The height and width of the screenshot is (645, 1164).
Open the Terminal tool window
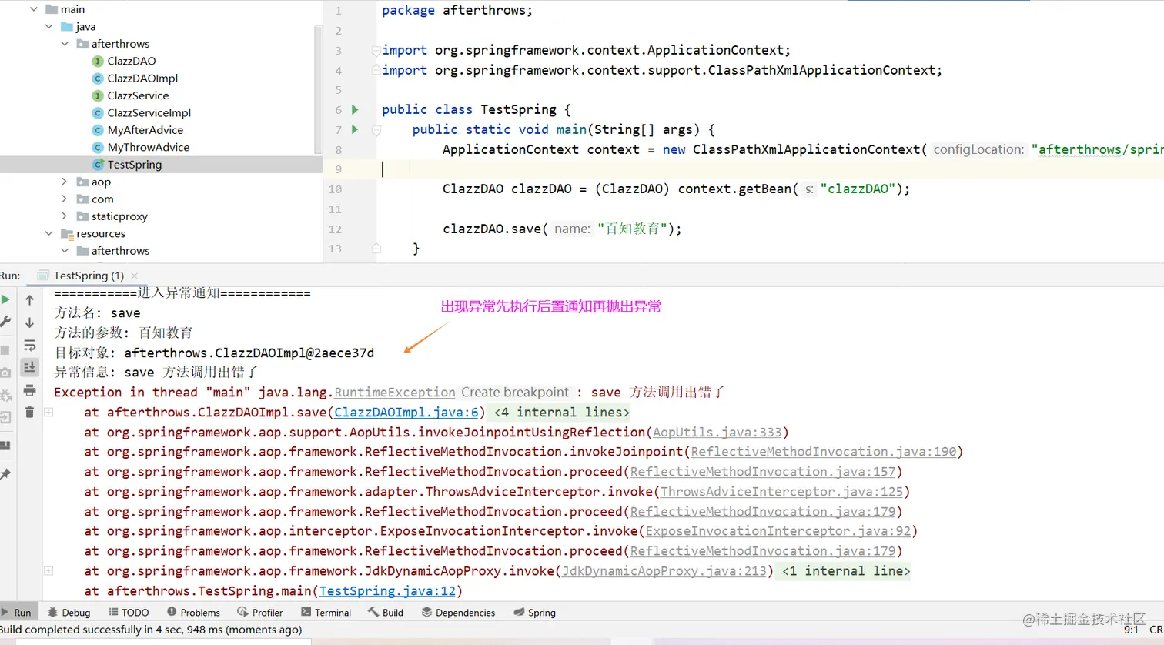click(326, 613)
